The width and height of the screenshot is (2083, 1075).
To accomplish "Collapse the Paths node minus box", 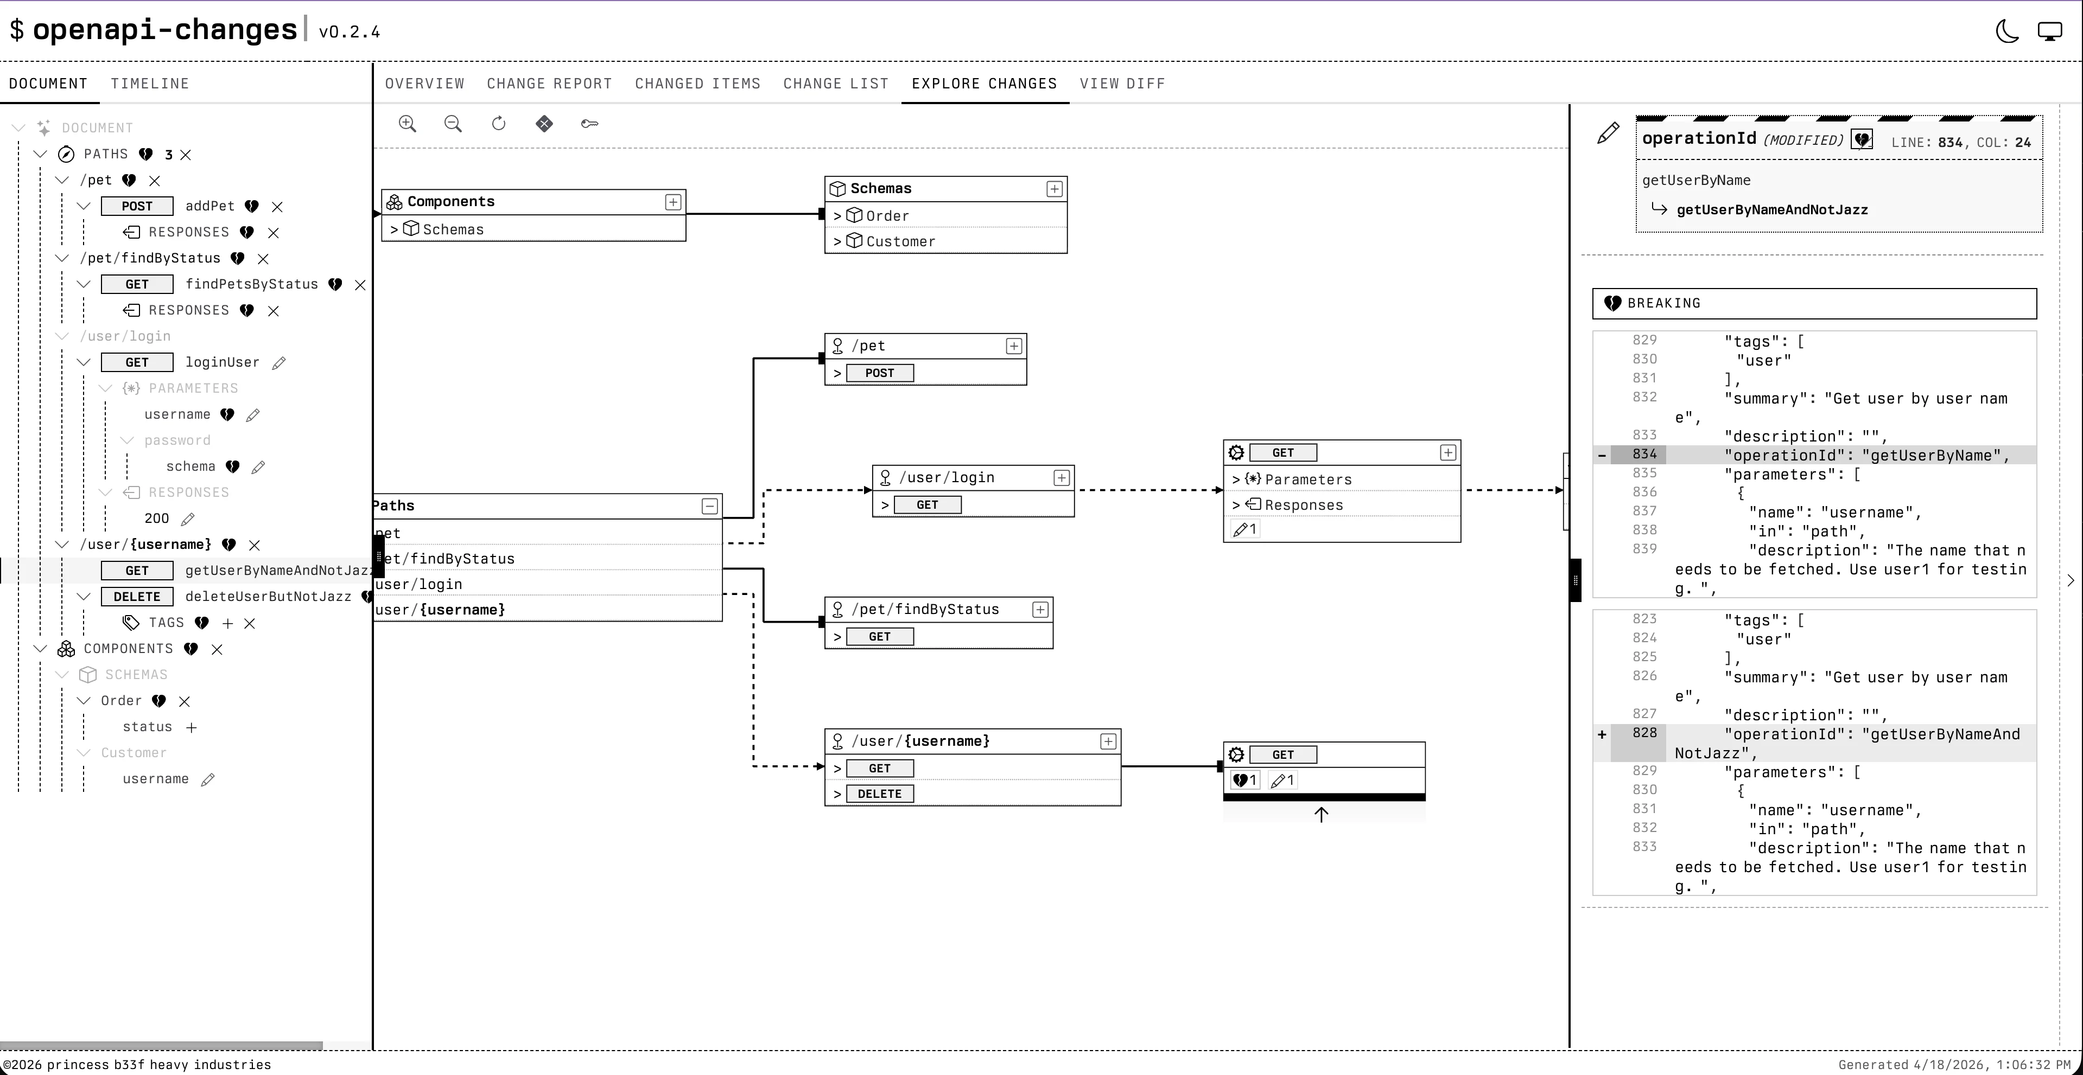I will 709,507.
